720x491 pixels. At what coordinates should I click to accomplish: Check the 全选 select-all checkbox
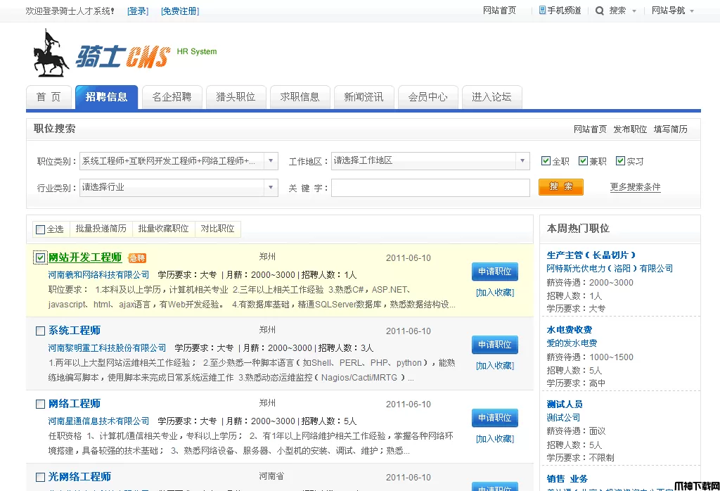[40, 229]
